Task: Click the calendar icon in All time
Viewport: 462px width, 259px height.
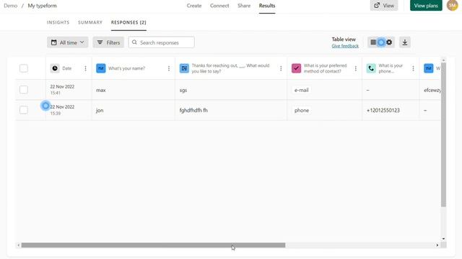Action: (x=54, y=42)
